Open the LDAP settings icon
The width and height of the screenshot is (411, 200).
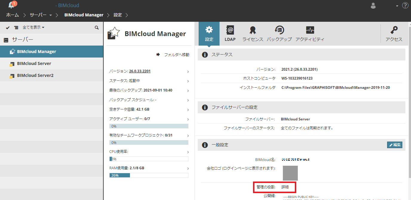click(x=230, y=33)
